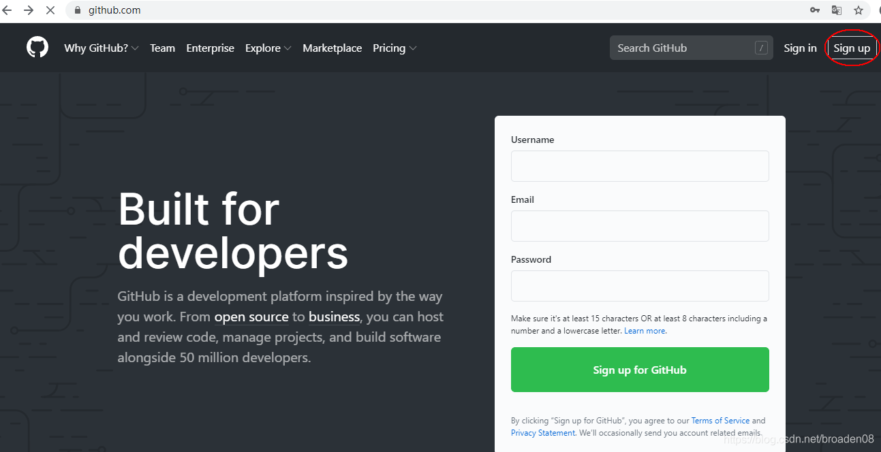Open the Learn more password link
Screen dimensions: 881x452
[645, 331]
